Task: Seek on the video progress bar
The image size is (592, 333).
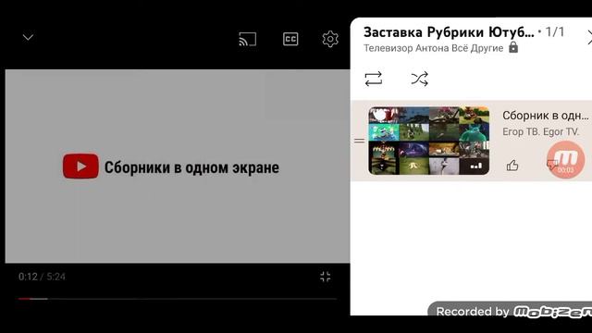Action: pyautogui.click(x=178, y=299)
